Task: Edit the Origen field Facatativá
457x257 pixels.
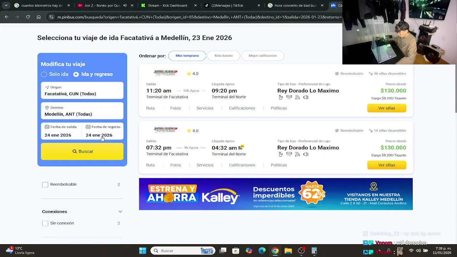Action: (x=82, y=90)
